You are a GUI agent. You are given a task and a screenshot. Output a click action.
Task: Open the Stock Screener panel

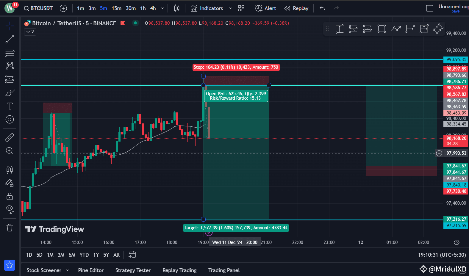[44, 270]
